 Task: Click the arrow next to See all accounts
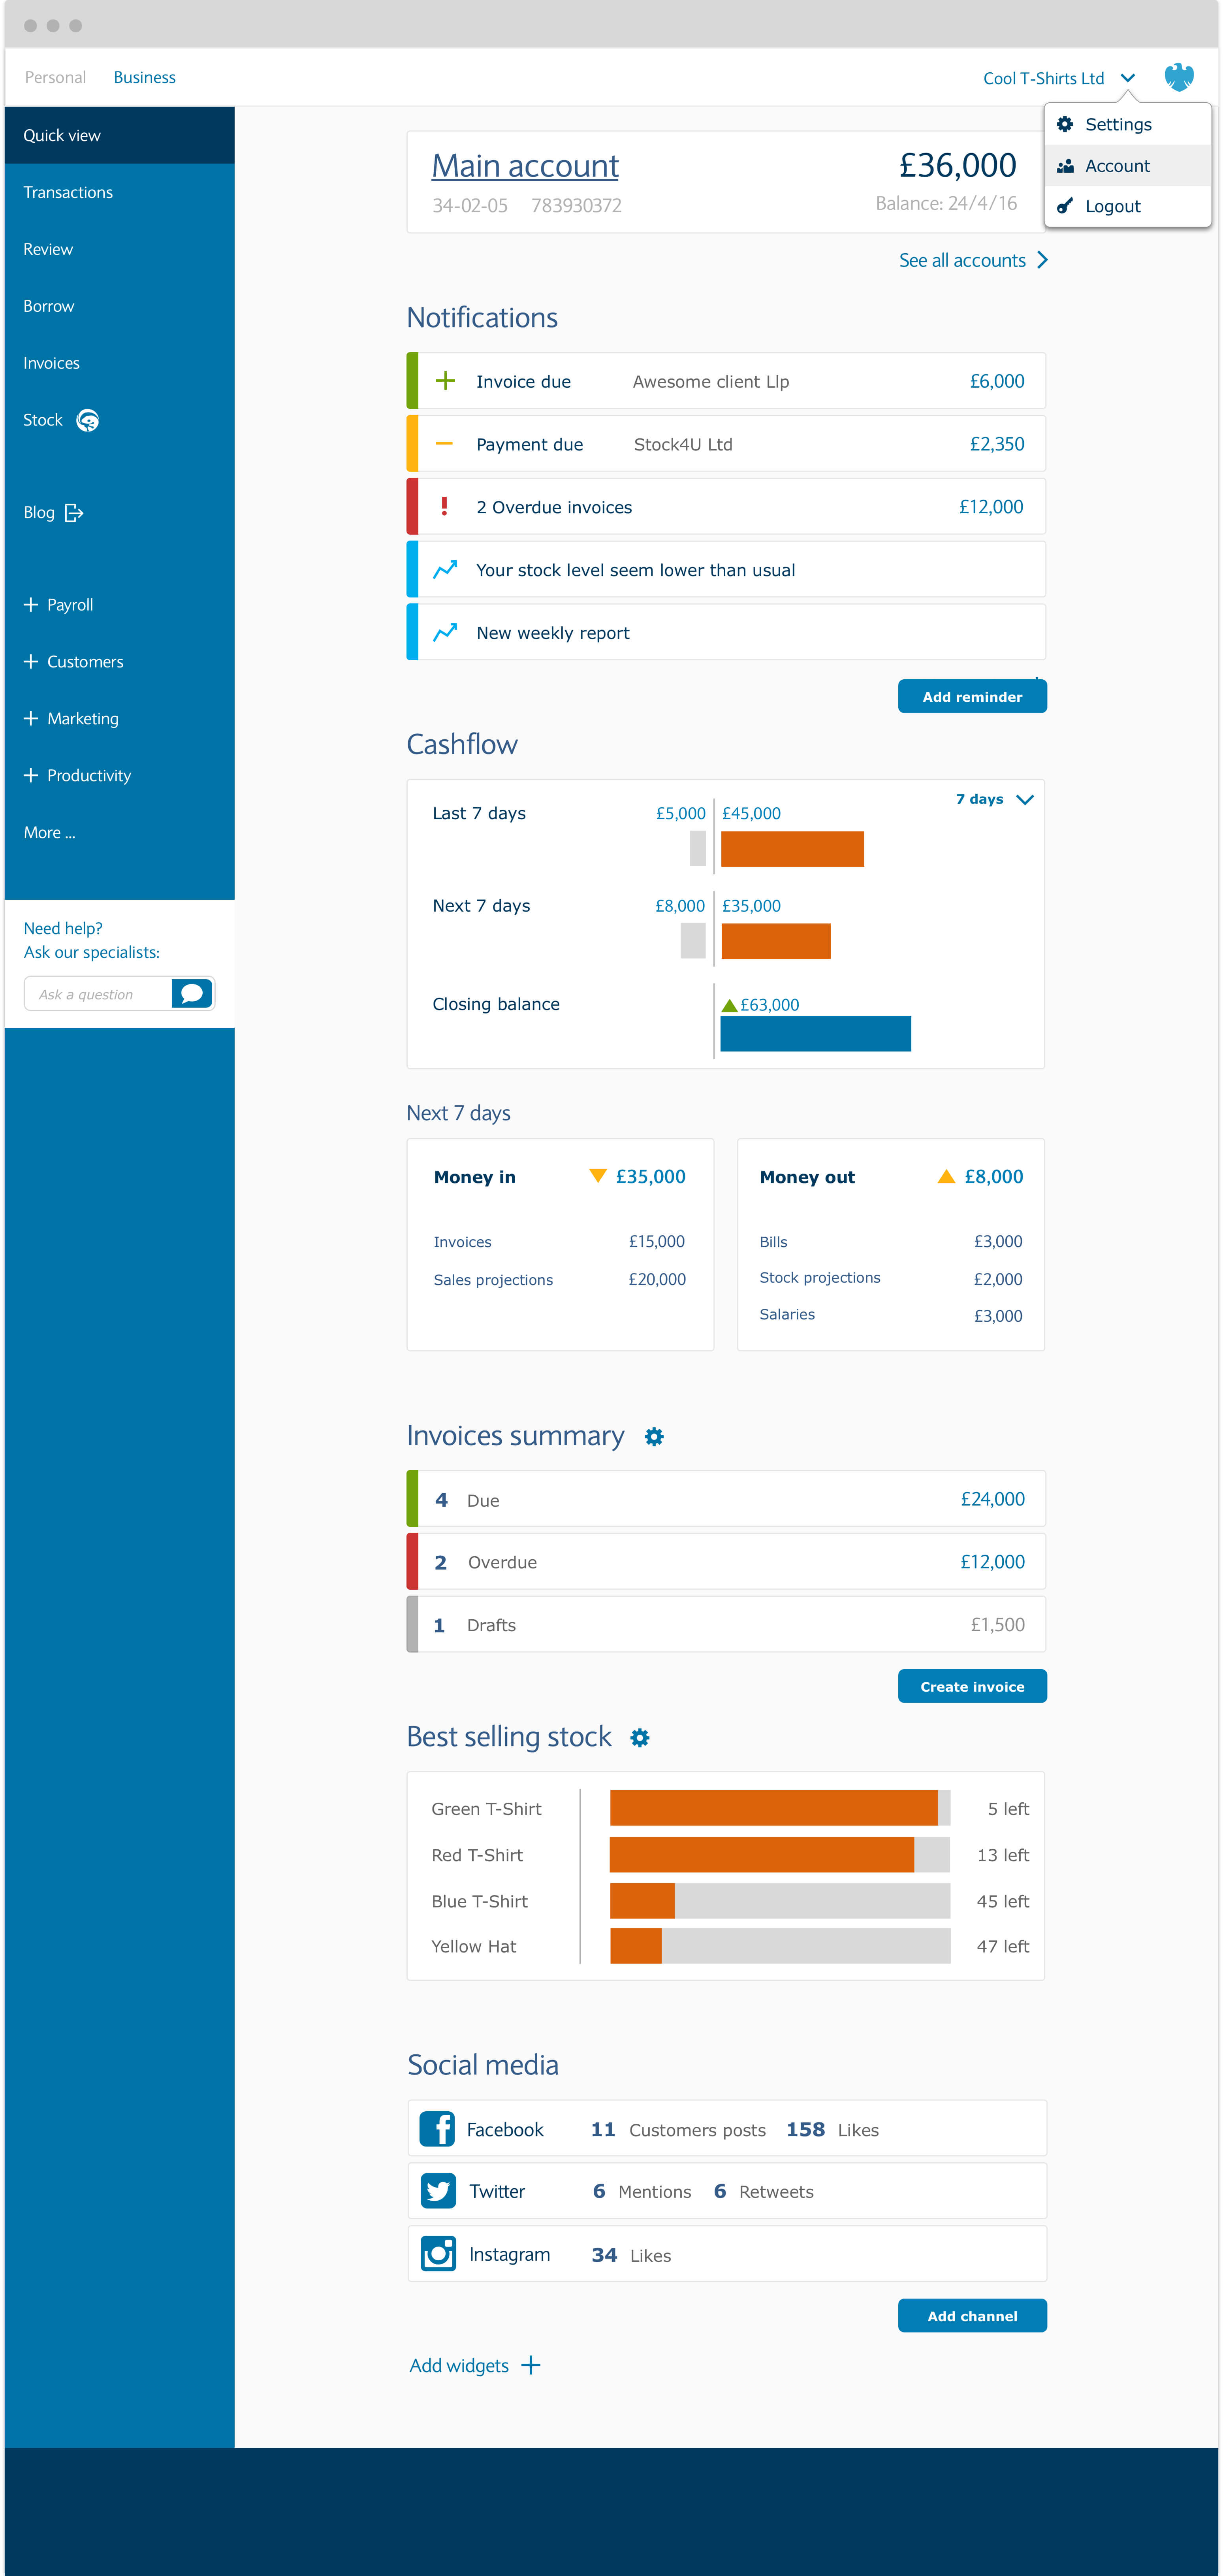tap(1042, 260)
